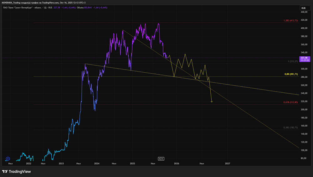The image size is (313, 177).
Task: Click the 160,00 price axis label
Action: pos(304,126)
